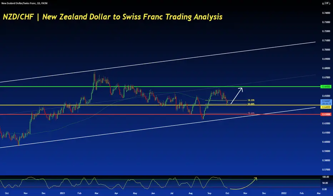Click the 0.61000 price axis value
Screen dimensions: 333x196
326,133
